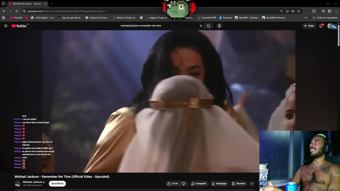Select the Michael Jackson YouTube tab
The image size is (340, 191).
27,4
